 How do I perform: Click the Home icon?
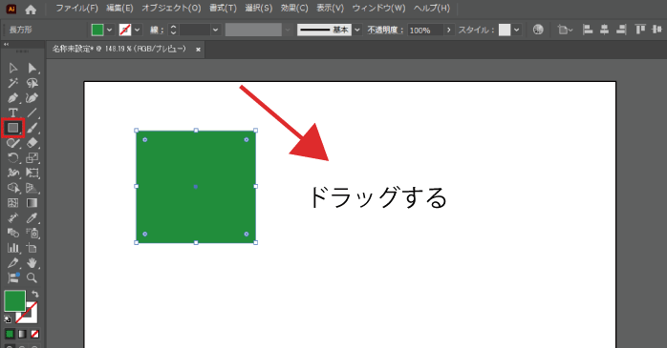pyautogui.click(x=31, y=10)
